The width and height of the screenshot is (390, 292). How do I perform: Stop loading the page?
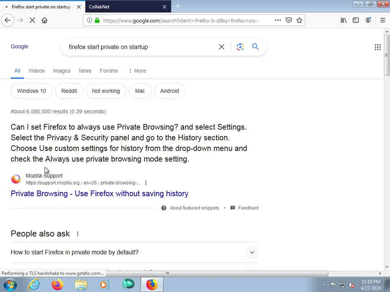click(32, 21)
